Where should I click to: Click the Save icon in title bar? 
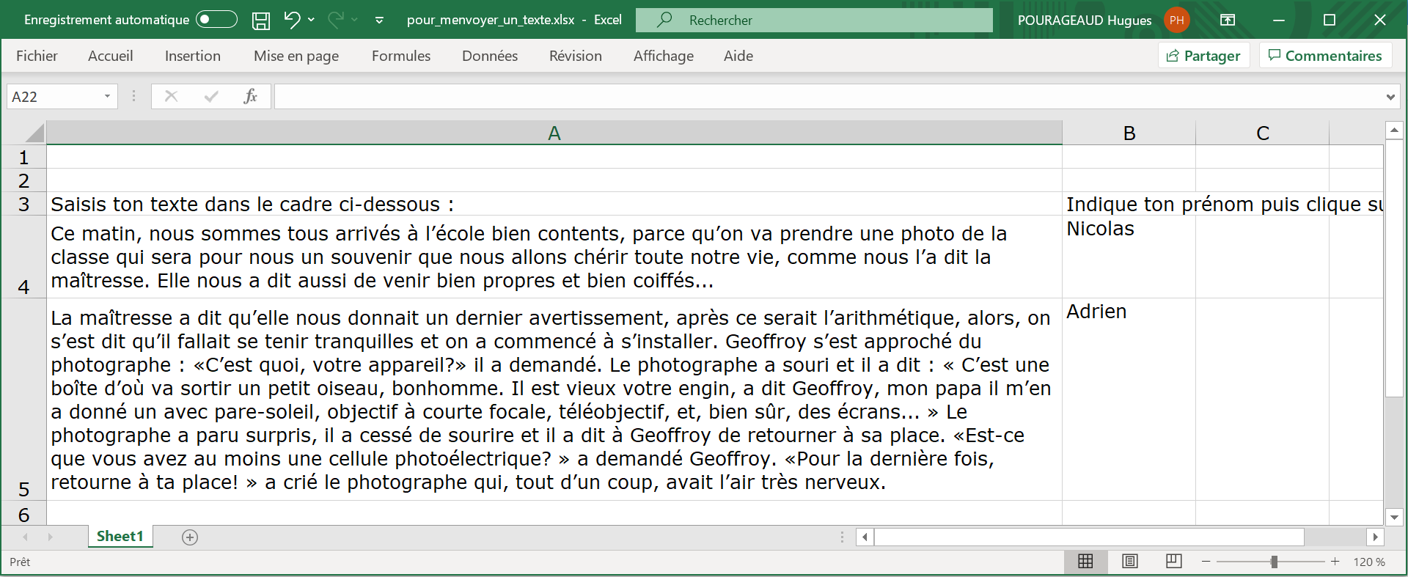click(260, 21)
